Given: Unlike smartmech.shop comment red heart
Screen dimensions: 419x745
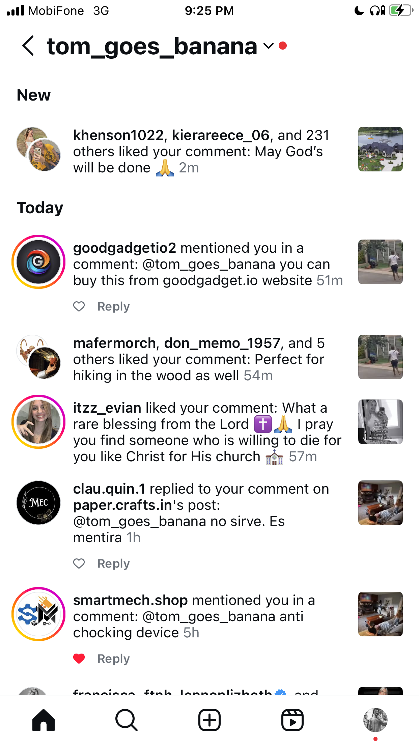Looking at the screenshot, I should [79, 659].
